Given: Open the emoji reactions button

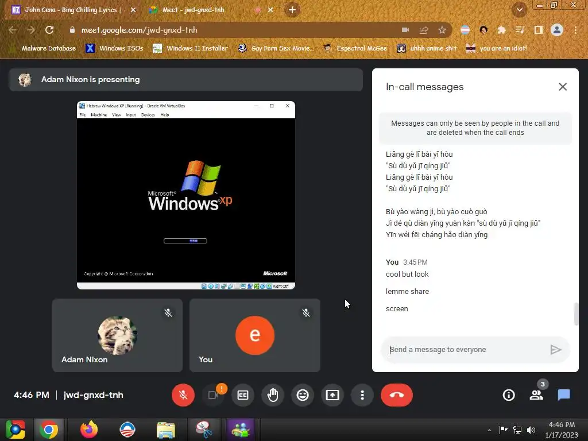Looking at the screenshot, I should coord(303,395).
